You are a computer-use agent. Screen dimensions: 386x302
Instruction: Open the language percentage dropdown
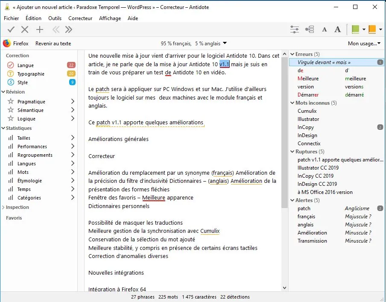point(194,44)
